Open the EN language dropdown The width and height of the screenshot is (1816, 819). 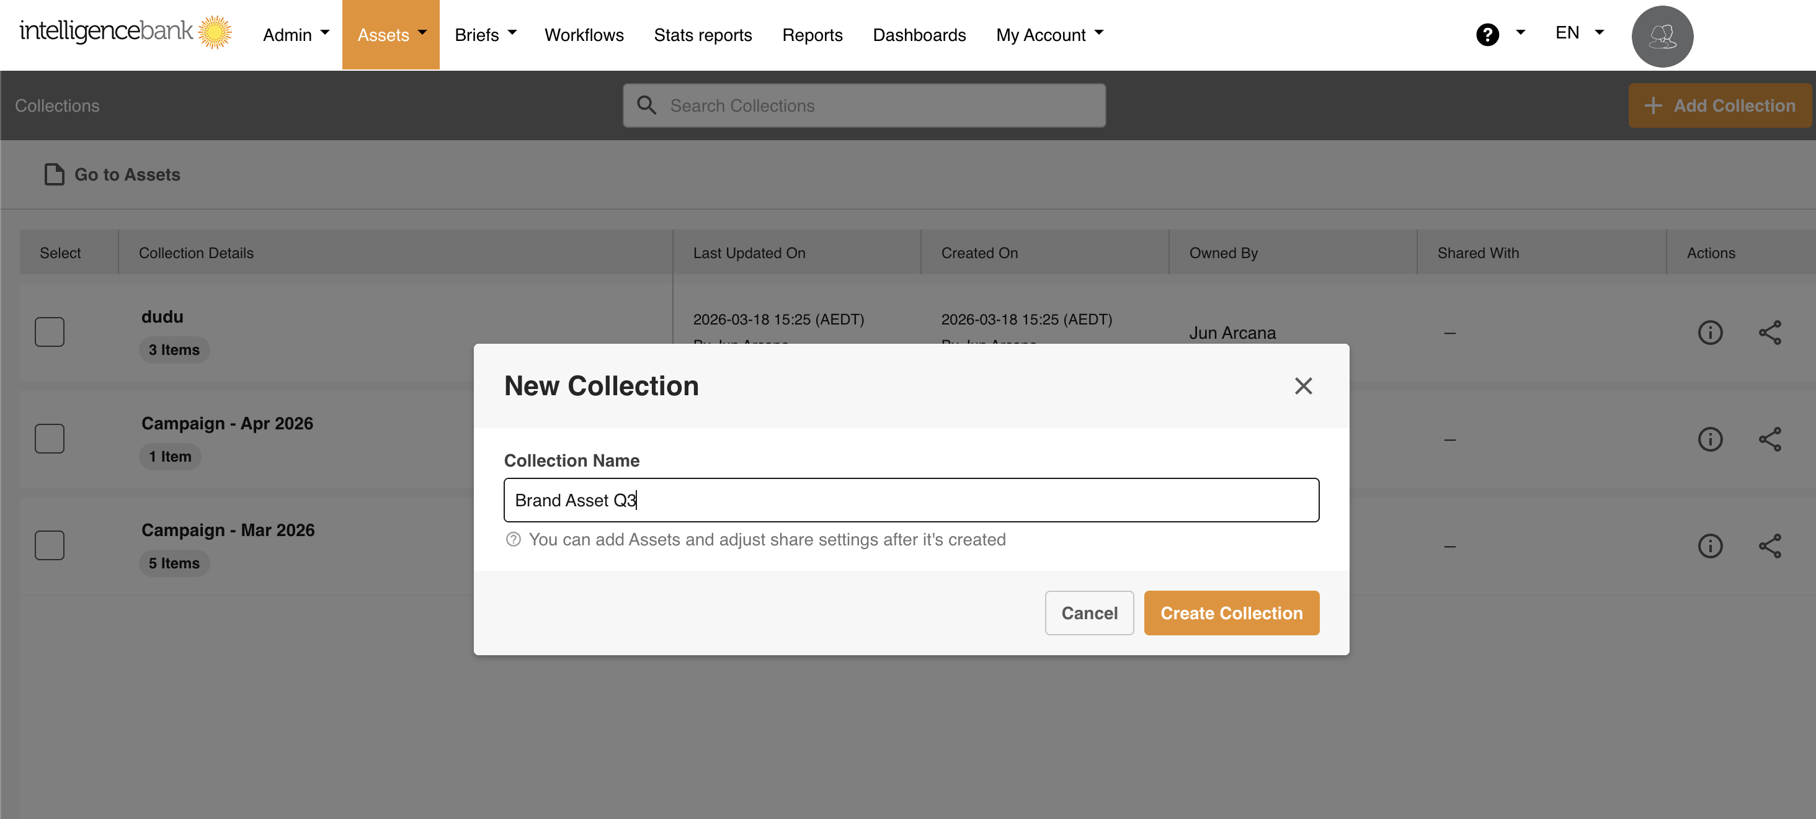[1579, 32]
